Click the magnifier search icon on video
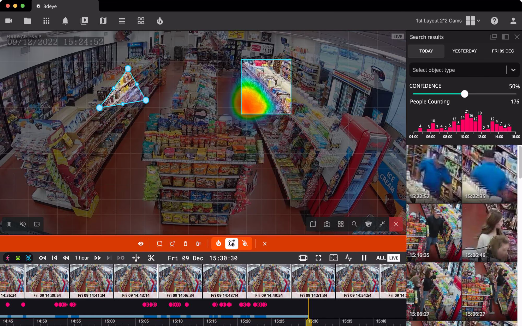Screen dimensions: 522x326 pyautogui.click(x=354, y=224)
